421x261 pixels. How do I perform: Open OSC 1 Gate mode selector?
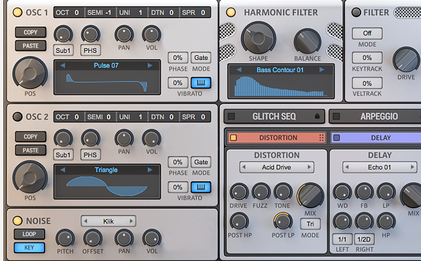pos(201,58)
